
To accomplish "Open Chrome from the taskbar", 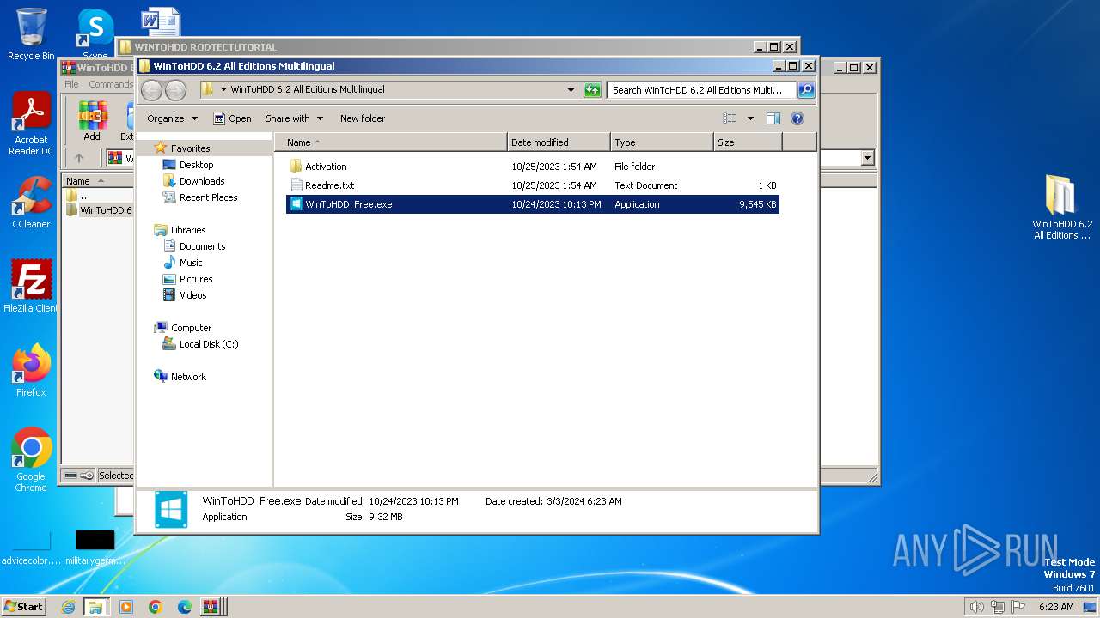I will tap(156, 607).
